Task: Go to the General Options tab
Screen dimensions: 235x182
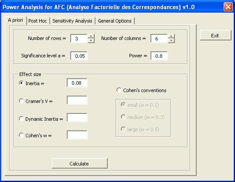Action: pyautogui.click(x=115, y=21)
